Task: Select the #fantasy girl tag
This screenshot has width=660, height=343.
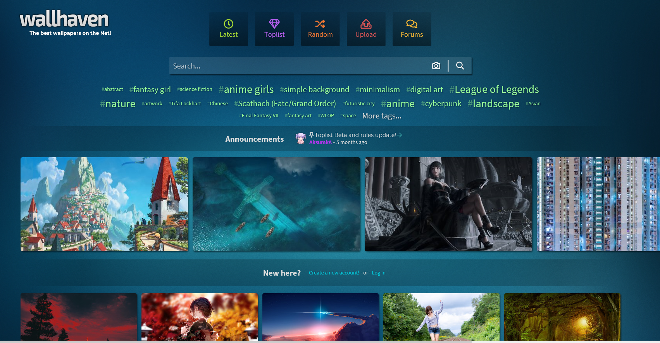Action: (x=150, y=89)
